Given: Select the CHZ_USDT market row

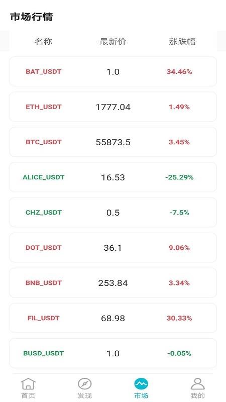Looking at the screenshot, I should [113, 212].
